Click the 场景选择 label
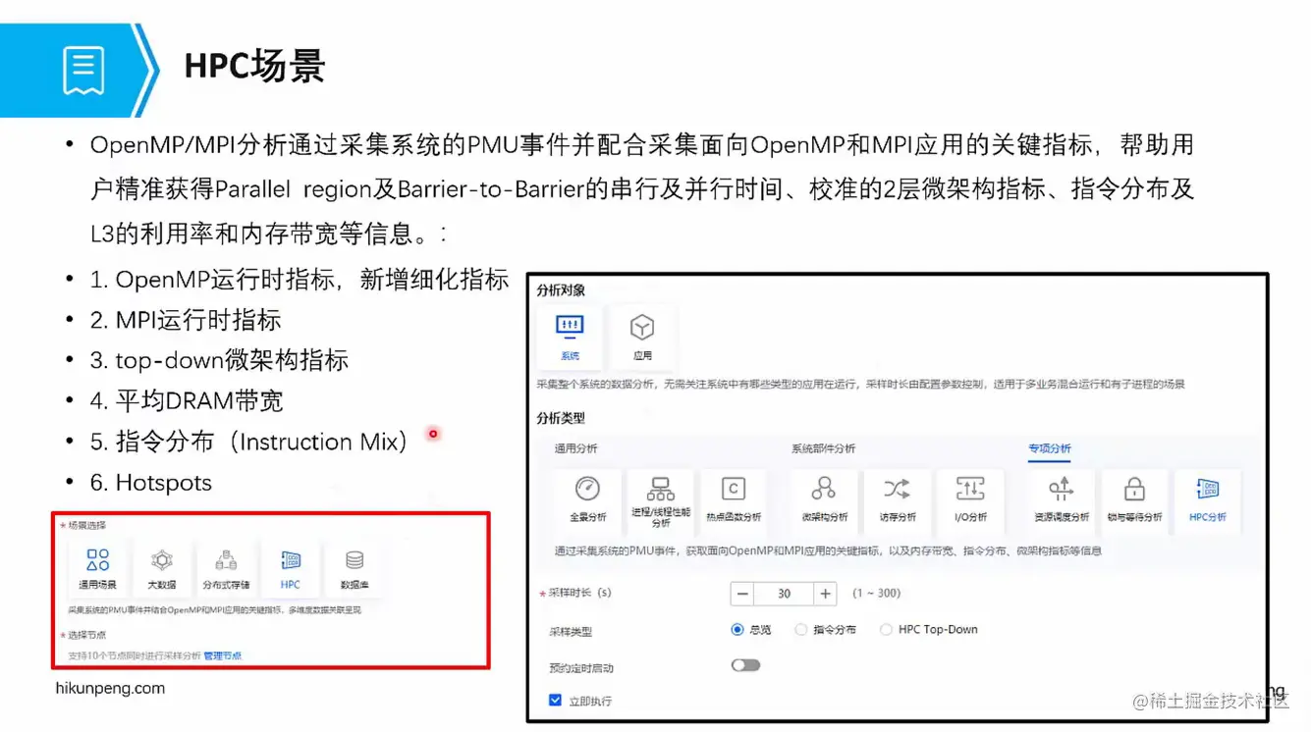 tap(86, 525)
